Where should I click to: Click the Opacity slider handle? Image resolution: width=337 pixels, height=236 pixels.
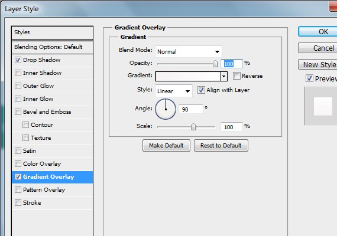coord(215,64)
